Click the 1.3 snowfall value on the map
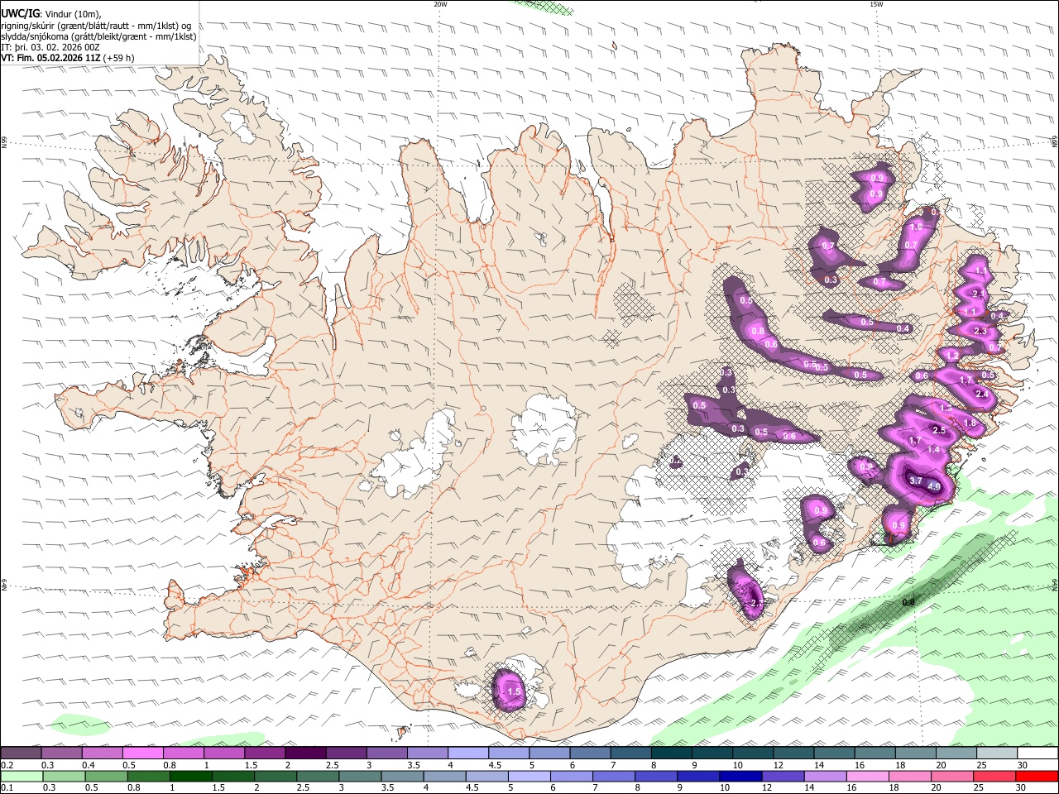Screen dimensions: 1059x794 click(946, 409)
